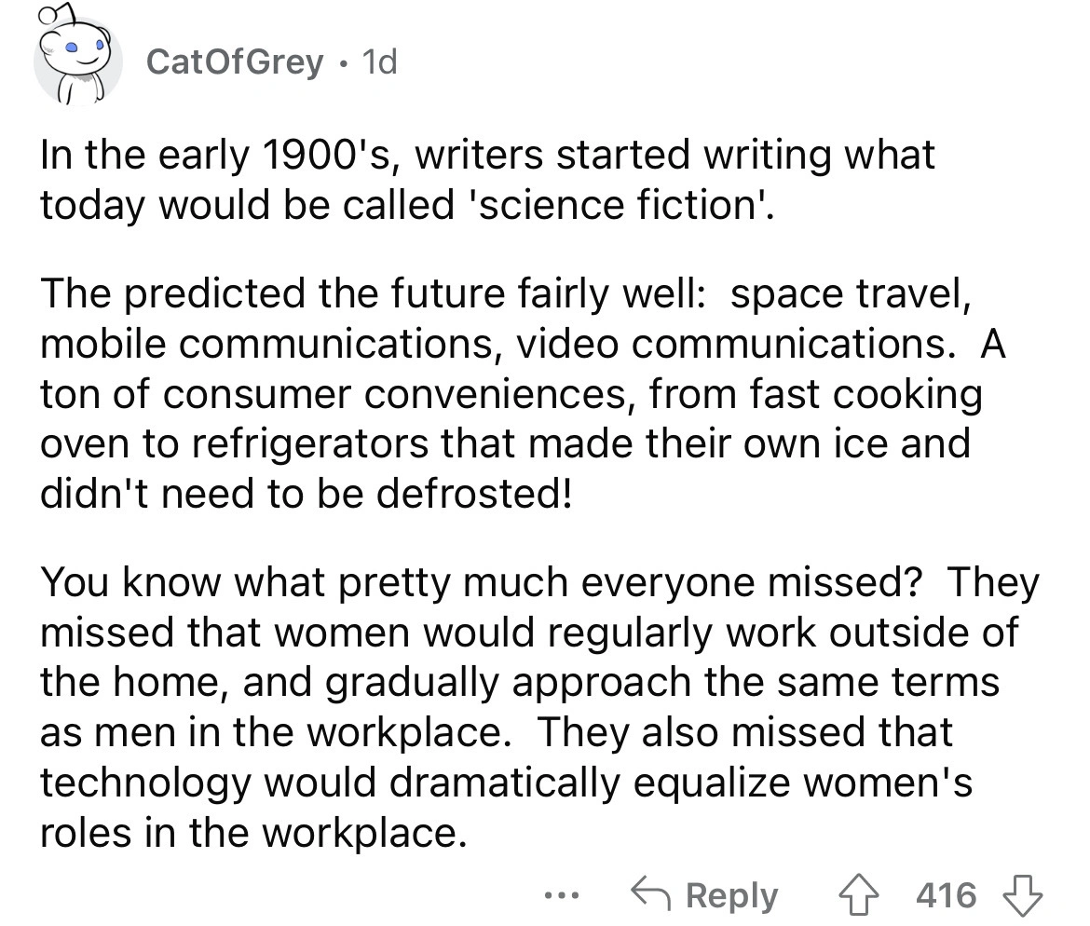Open the CatOfGrey username profile link
Image resolution: width=1090 pixels, height=926 pixels.
click(237, 62)
